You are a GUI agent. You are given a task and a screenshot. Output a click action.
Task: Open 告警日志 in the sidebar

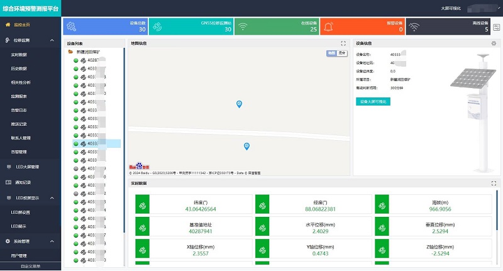point(19,110)
